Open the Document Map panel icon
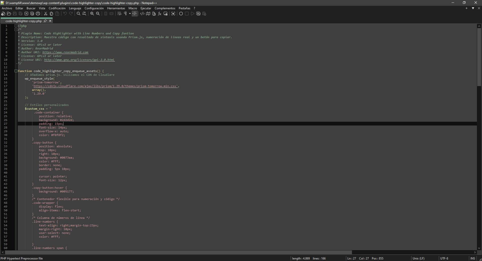 [148, 14]
